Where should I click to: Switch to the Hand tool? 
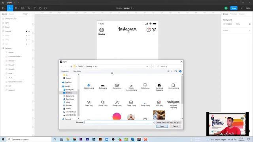tap(40, 8)
